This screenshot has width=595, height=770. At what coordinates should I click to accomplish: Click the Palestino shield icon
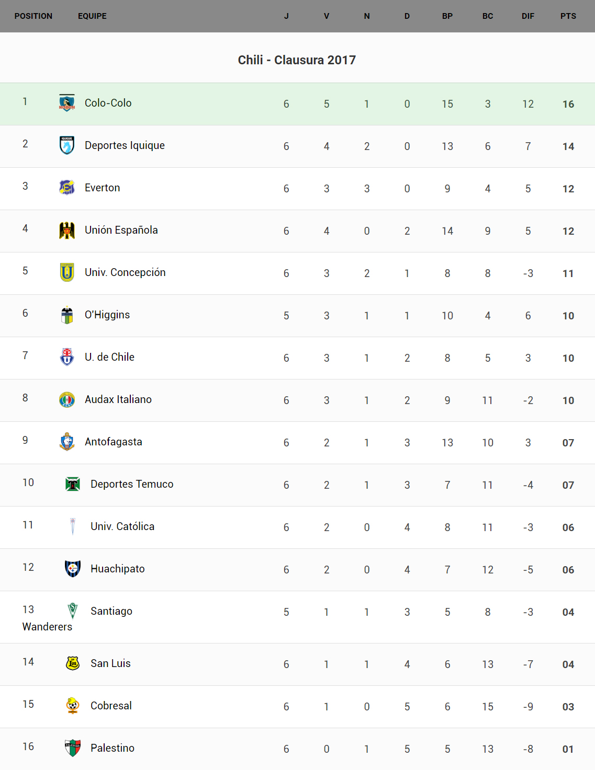[73, 748]
